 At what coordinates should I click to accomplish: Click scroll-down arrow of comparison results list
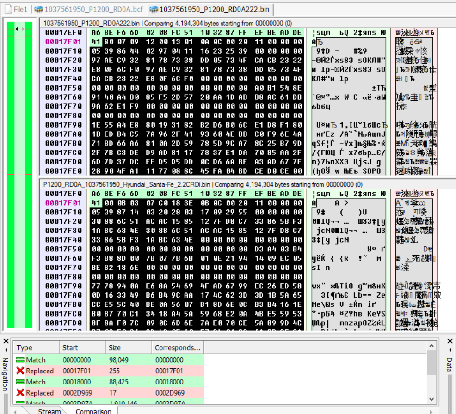click(x=431, y=399)
